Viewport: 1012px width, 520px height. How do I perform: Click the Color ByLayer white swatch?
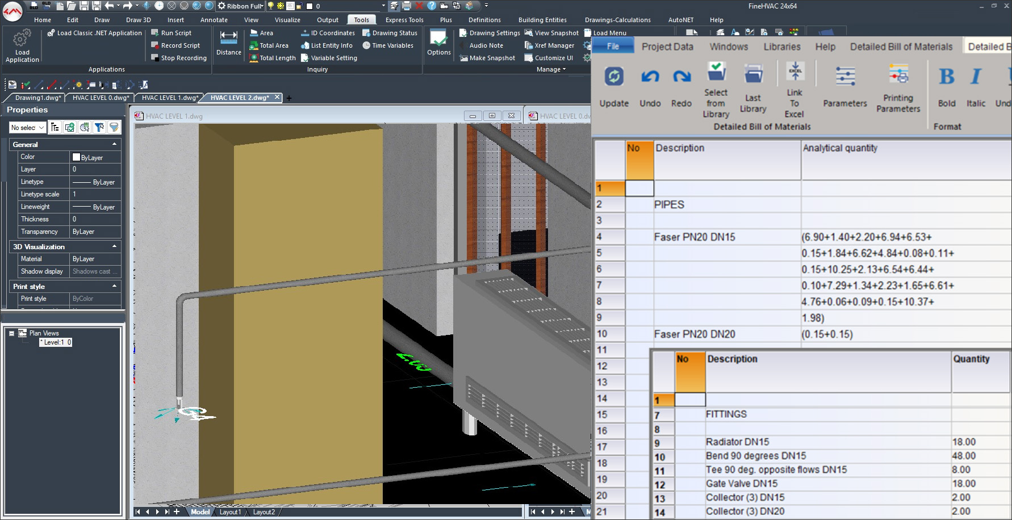pos(76,157)
